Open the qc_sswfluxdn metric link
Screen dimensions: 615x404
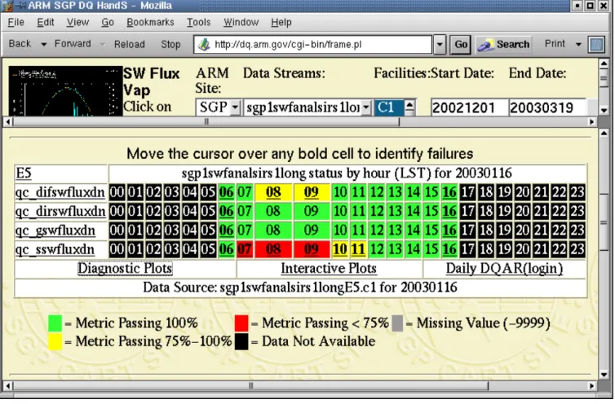click(x=55, y=249)
